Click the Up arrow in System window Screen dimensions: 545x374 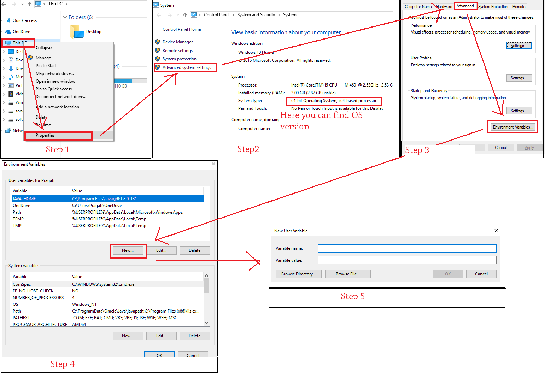pos(185,15)
